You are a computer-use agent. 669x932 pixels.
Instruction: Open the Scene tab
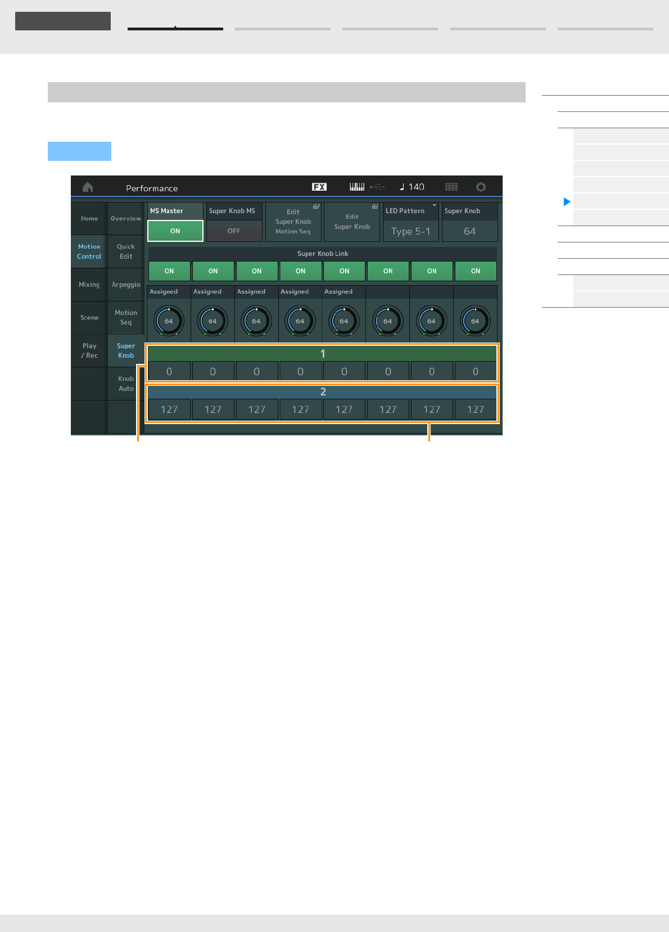tap(89, 318)
